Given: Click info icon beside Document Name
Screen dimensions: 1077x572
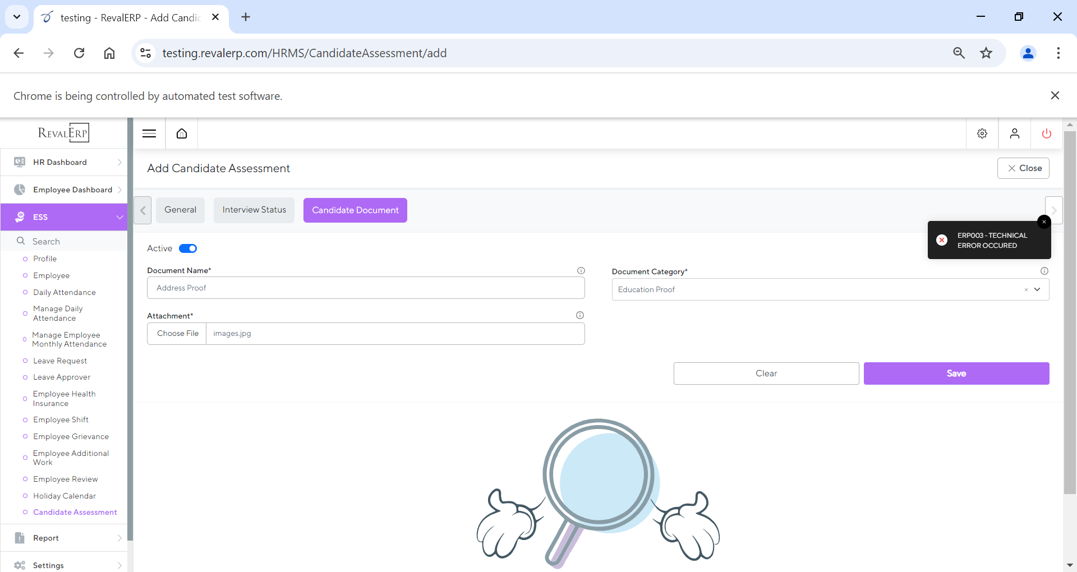Looking at the screenshot, I should (581, 271).
